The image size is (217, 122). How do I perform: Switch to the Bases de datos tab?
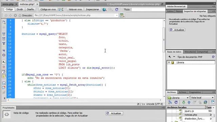(174, 52)
